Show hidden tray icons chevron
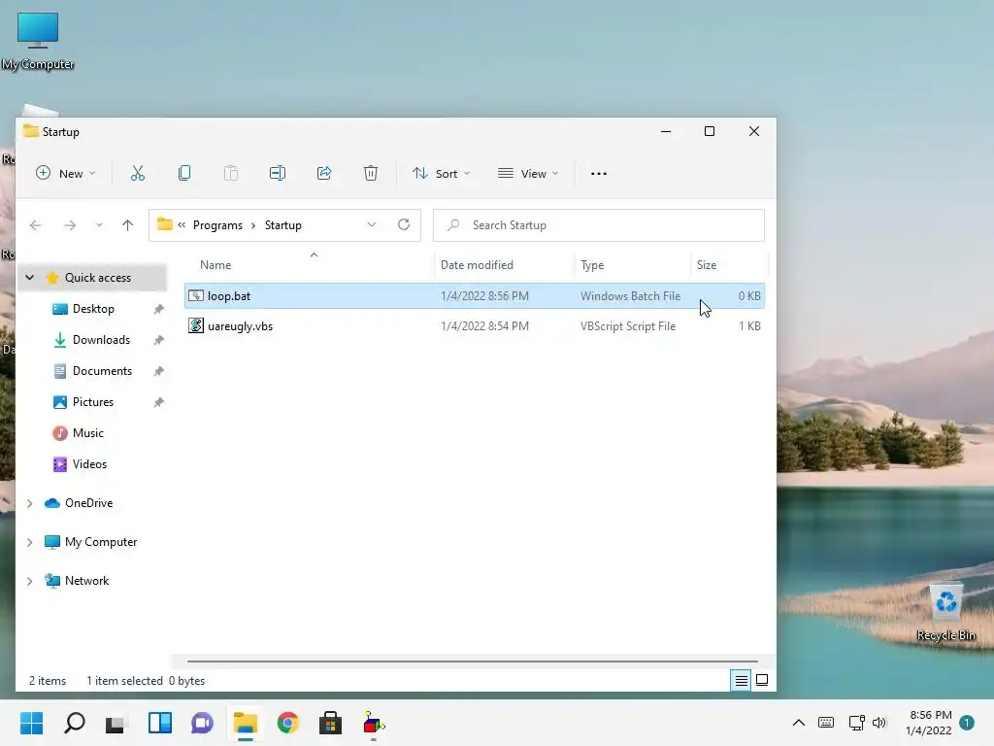994x746 pixels. (799, 723)
